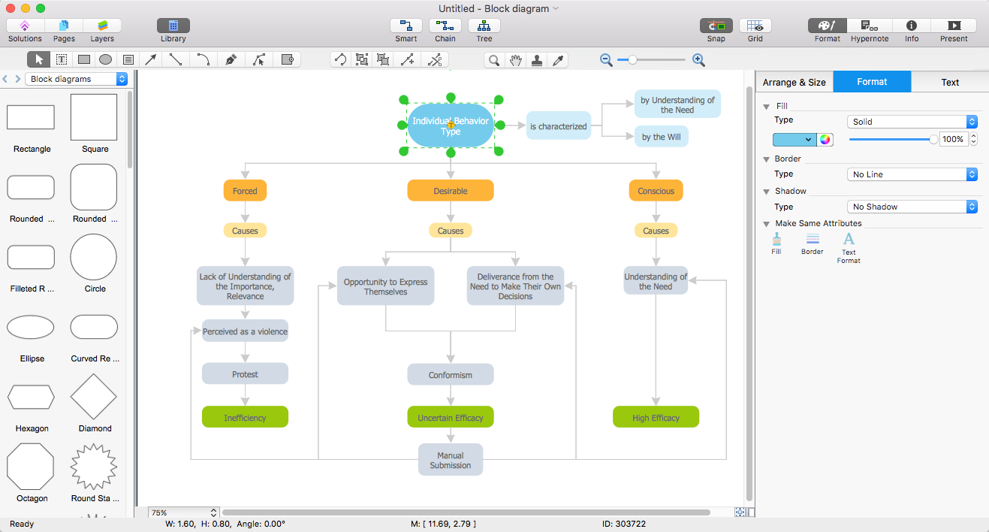Image resolution: width=989 pixels, height=532 pixels.
Task: Open the Block diagrams library dropdown
Action: (77, 79)
